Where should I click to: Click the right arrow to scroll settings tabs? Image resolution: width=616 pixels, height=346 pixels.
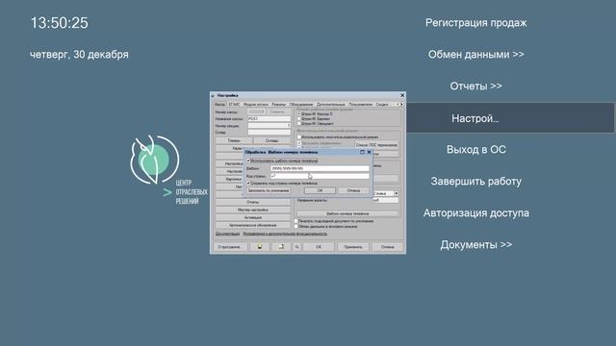coord(402,105)
